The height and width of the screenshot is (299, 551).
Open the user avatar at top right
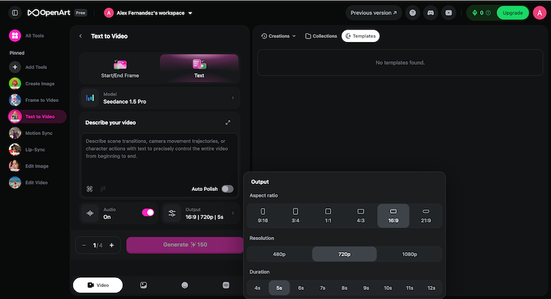coord(539,12)
